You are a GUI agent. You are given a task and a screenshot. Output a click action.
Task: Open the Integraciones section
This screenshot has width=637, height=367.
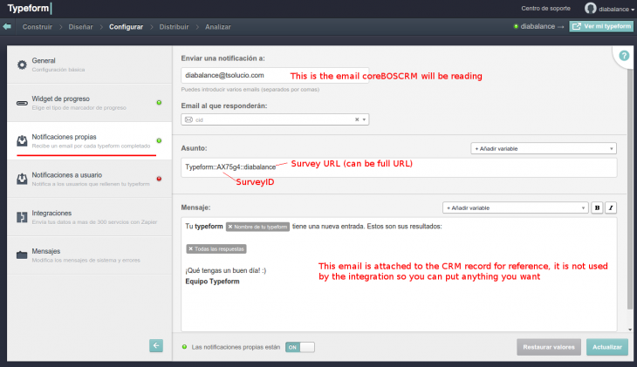[89, 217]
